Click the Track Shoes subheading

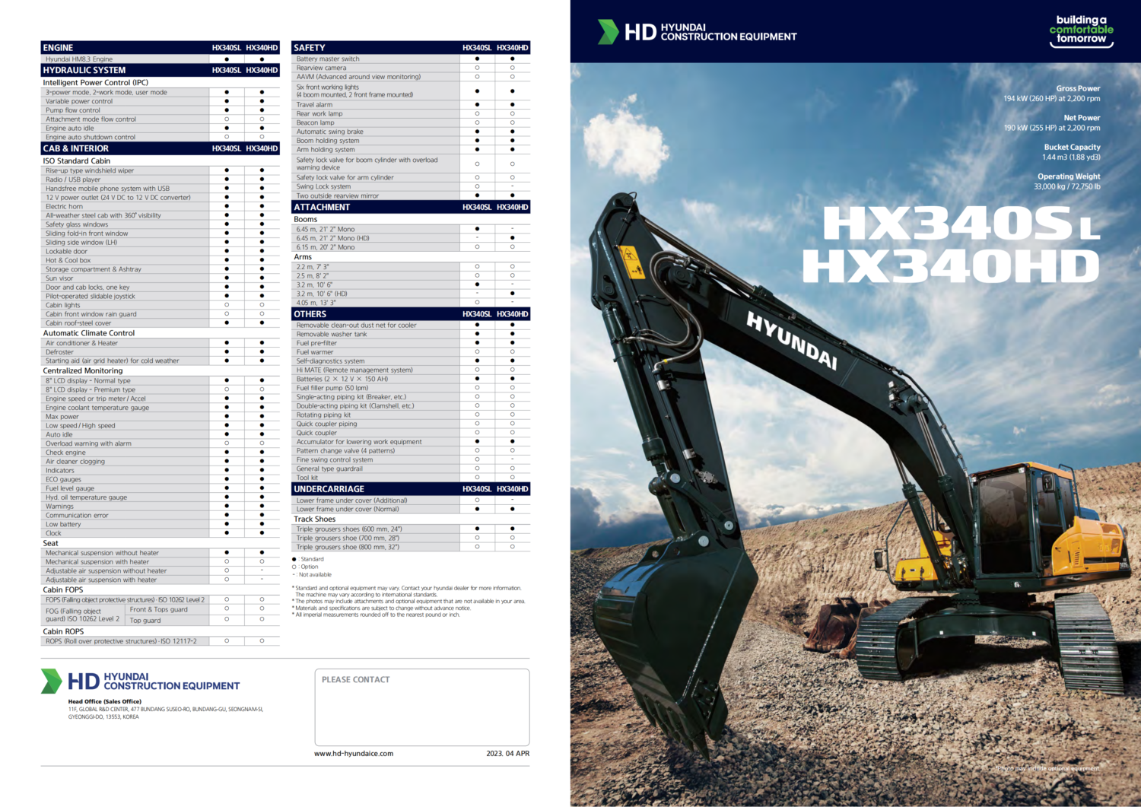pos(315,519)
